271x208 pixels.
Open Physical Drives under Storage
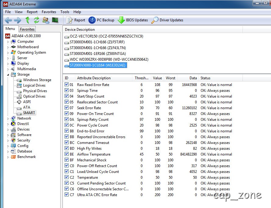click(x=35, y=91)
